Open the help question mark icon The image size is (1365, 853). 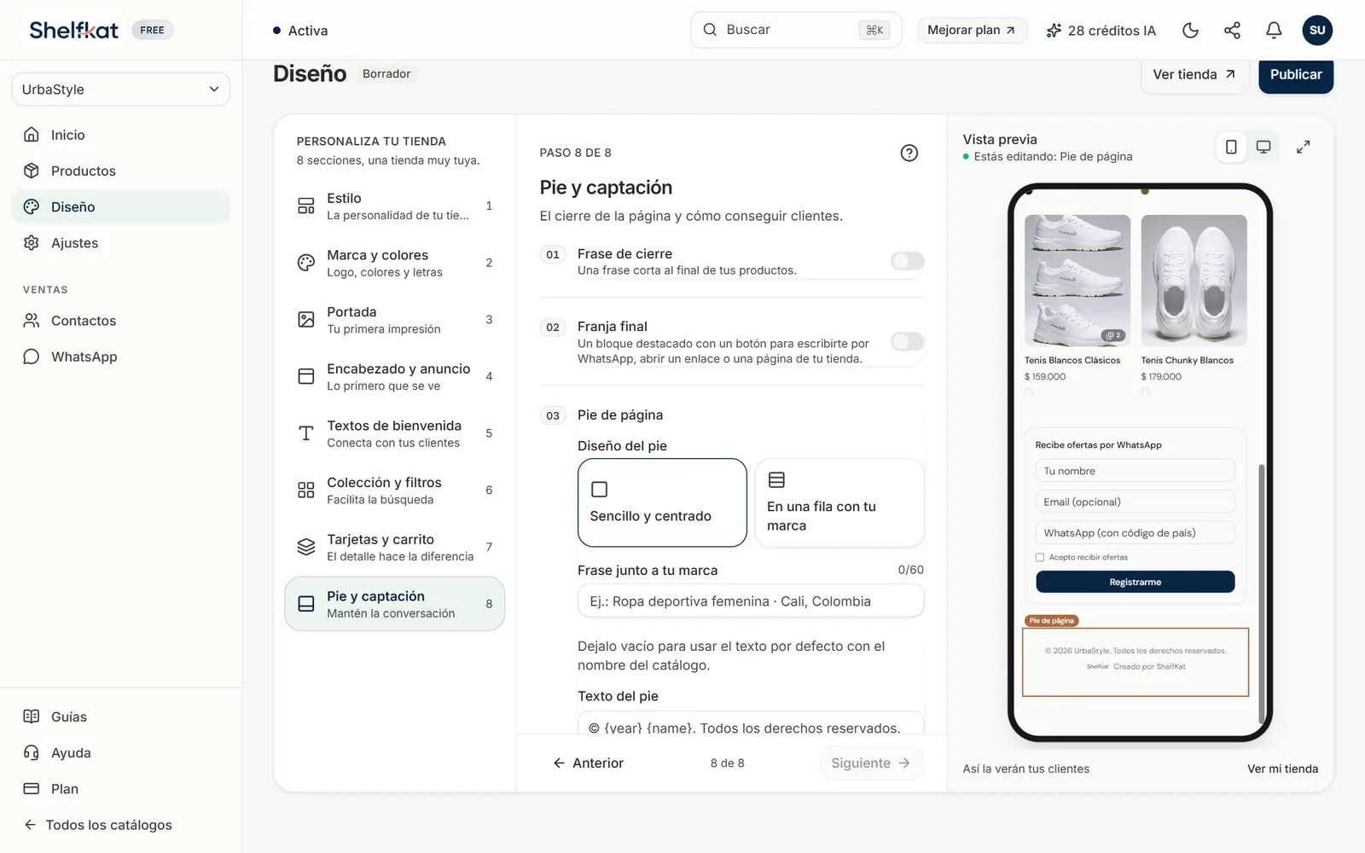[x=909, y=153]
